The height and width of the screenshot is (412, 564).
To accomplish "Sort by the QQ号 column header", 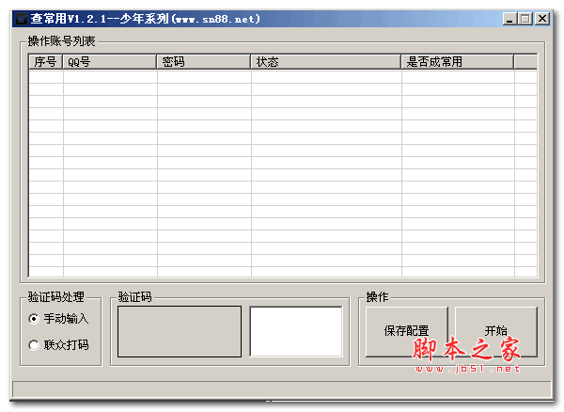I will (110, 62).
